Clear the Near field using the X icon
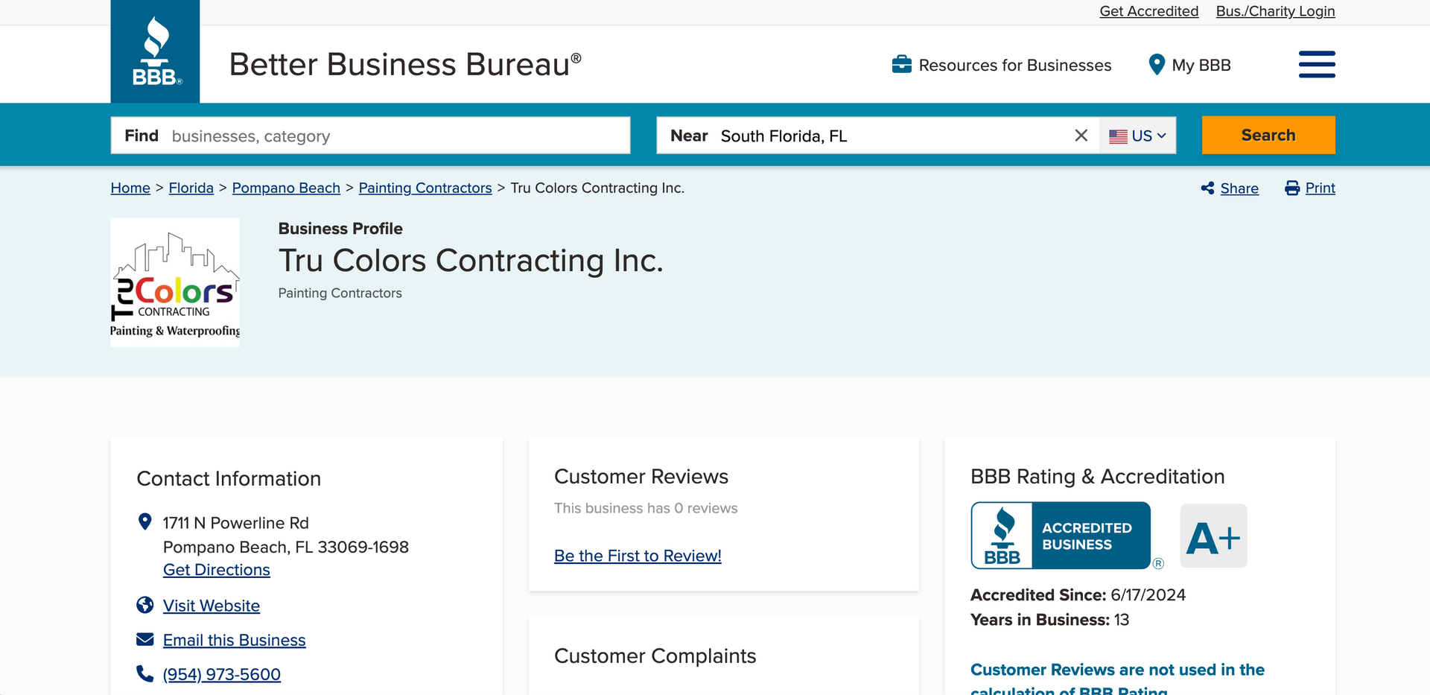The image size is (1430, 695). [1081, 135]
